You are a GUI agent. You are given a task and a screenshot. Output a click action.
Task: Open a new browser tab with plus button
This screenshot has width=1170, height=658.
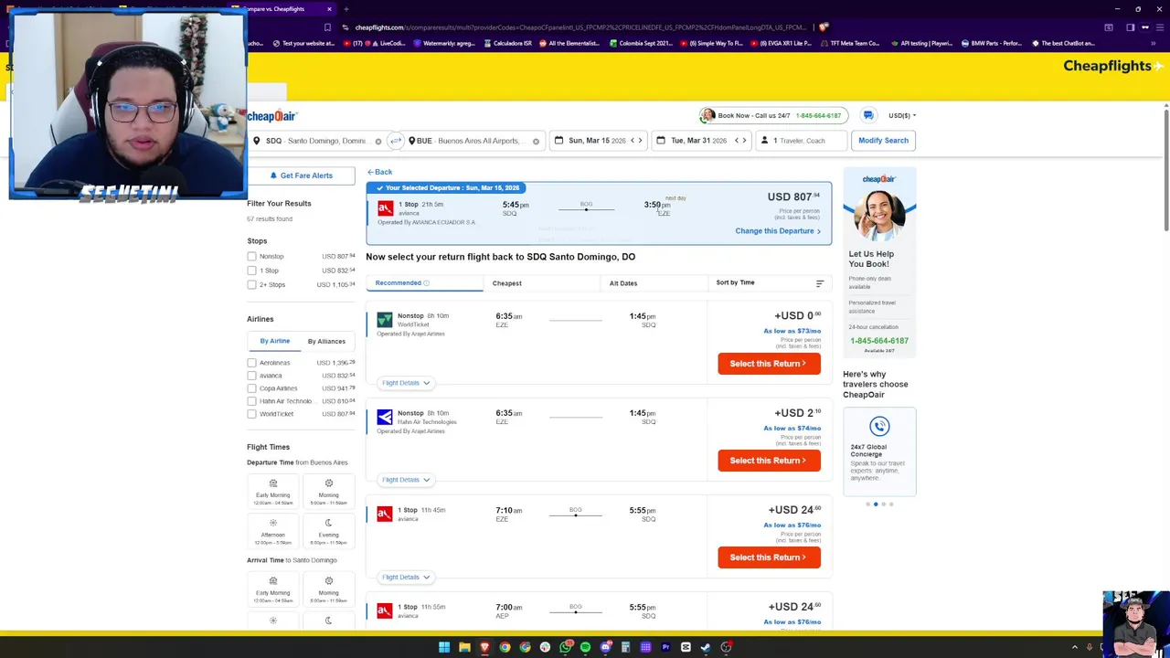pos(346,9)
